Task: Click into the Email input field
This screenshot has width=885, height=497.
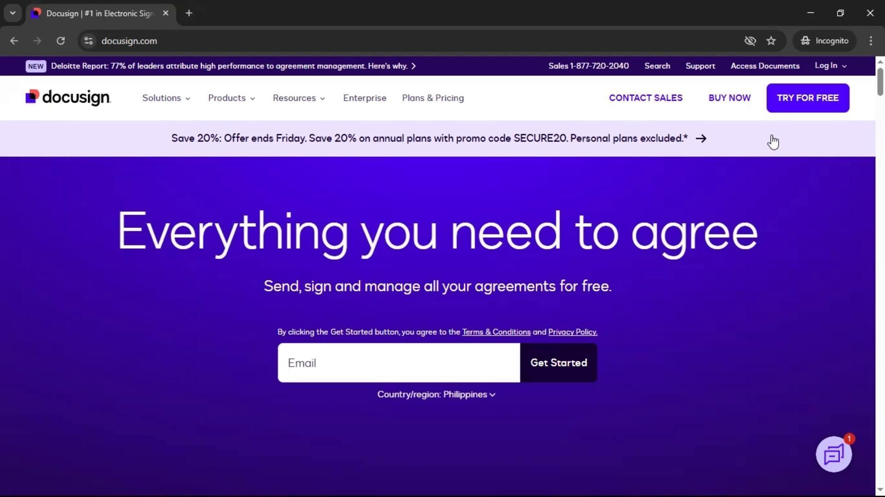Action: [398, 363]
